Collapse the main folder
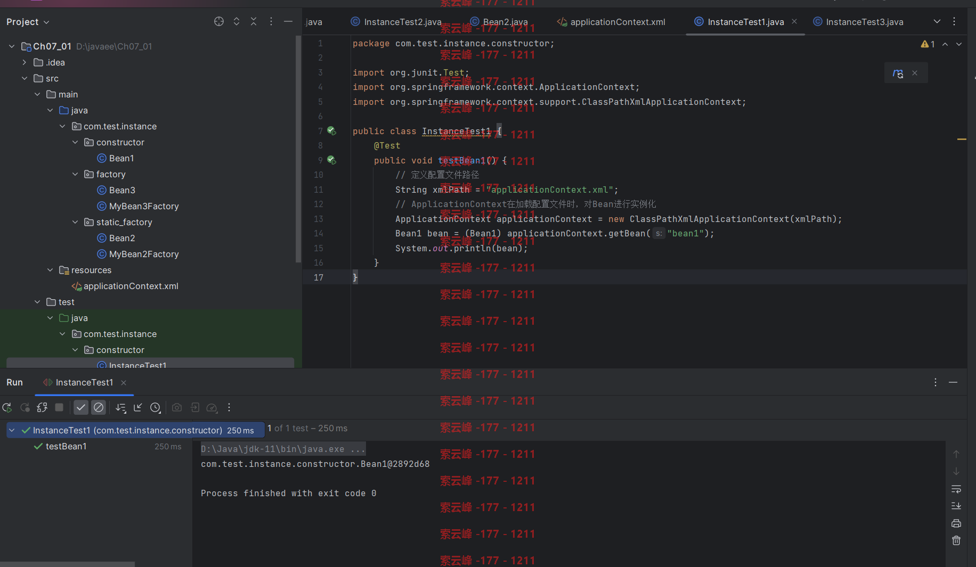Viewport: 976px width, 567px height. click(x=37, y=94)
